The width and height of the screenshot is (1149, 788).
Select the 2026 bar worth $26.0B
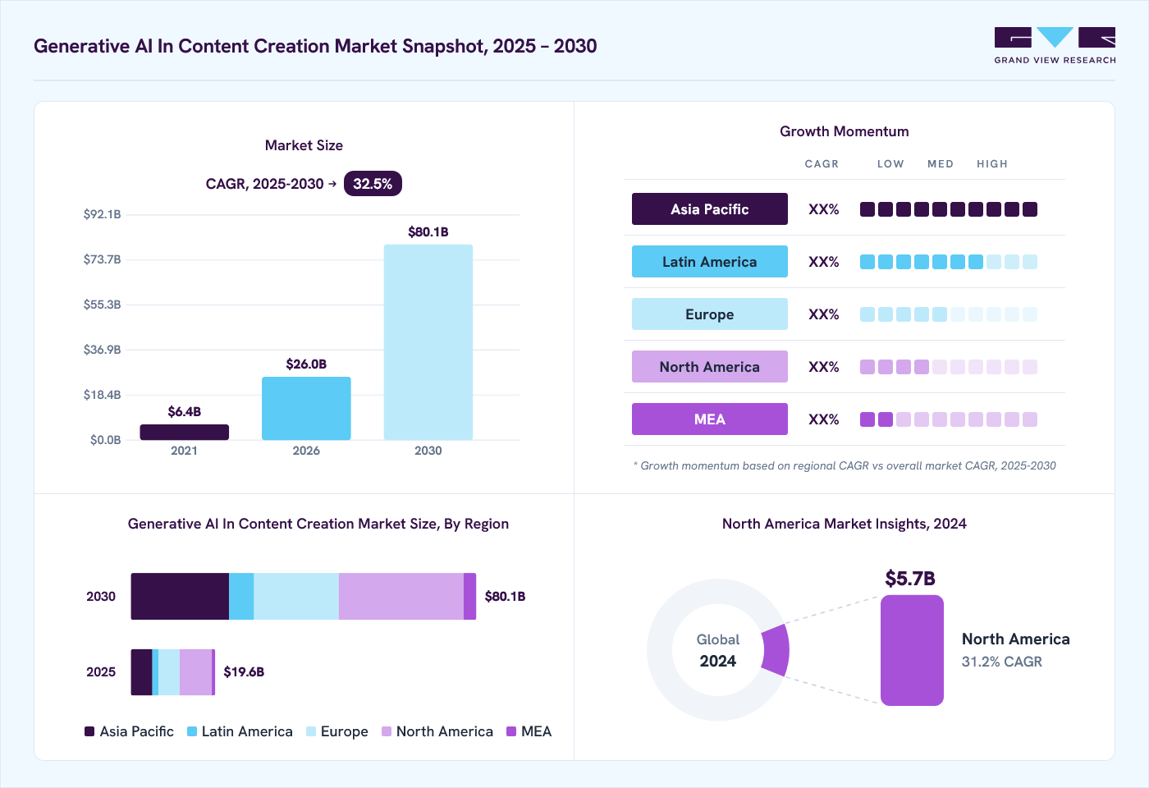click(306, 408)
